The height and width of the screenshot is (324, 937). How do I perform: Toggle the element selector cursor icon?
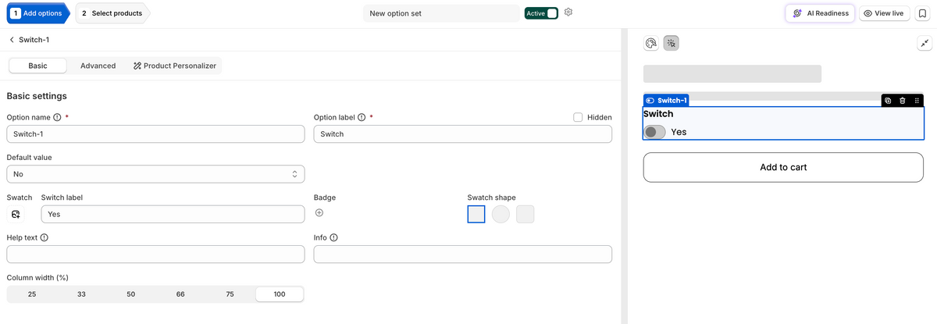pos(672,44)
